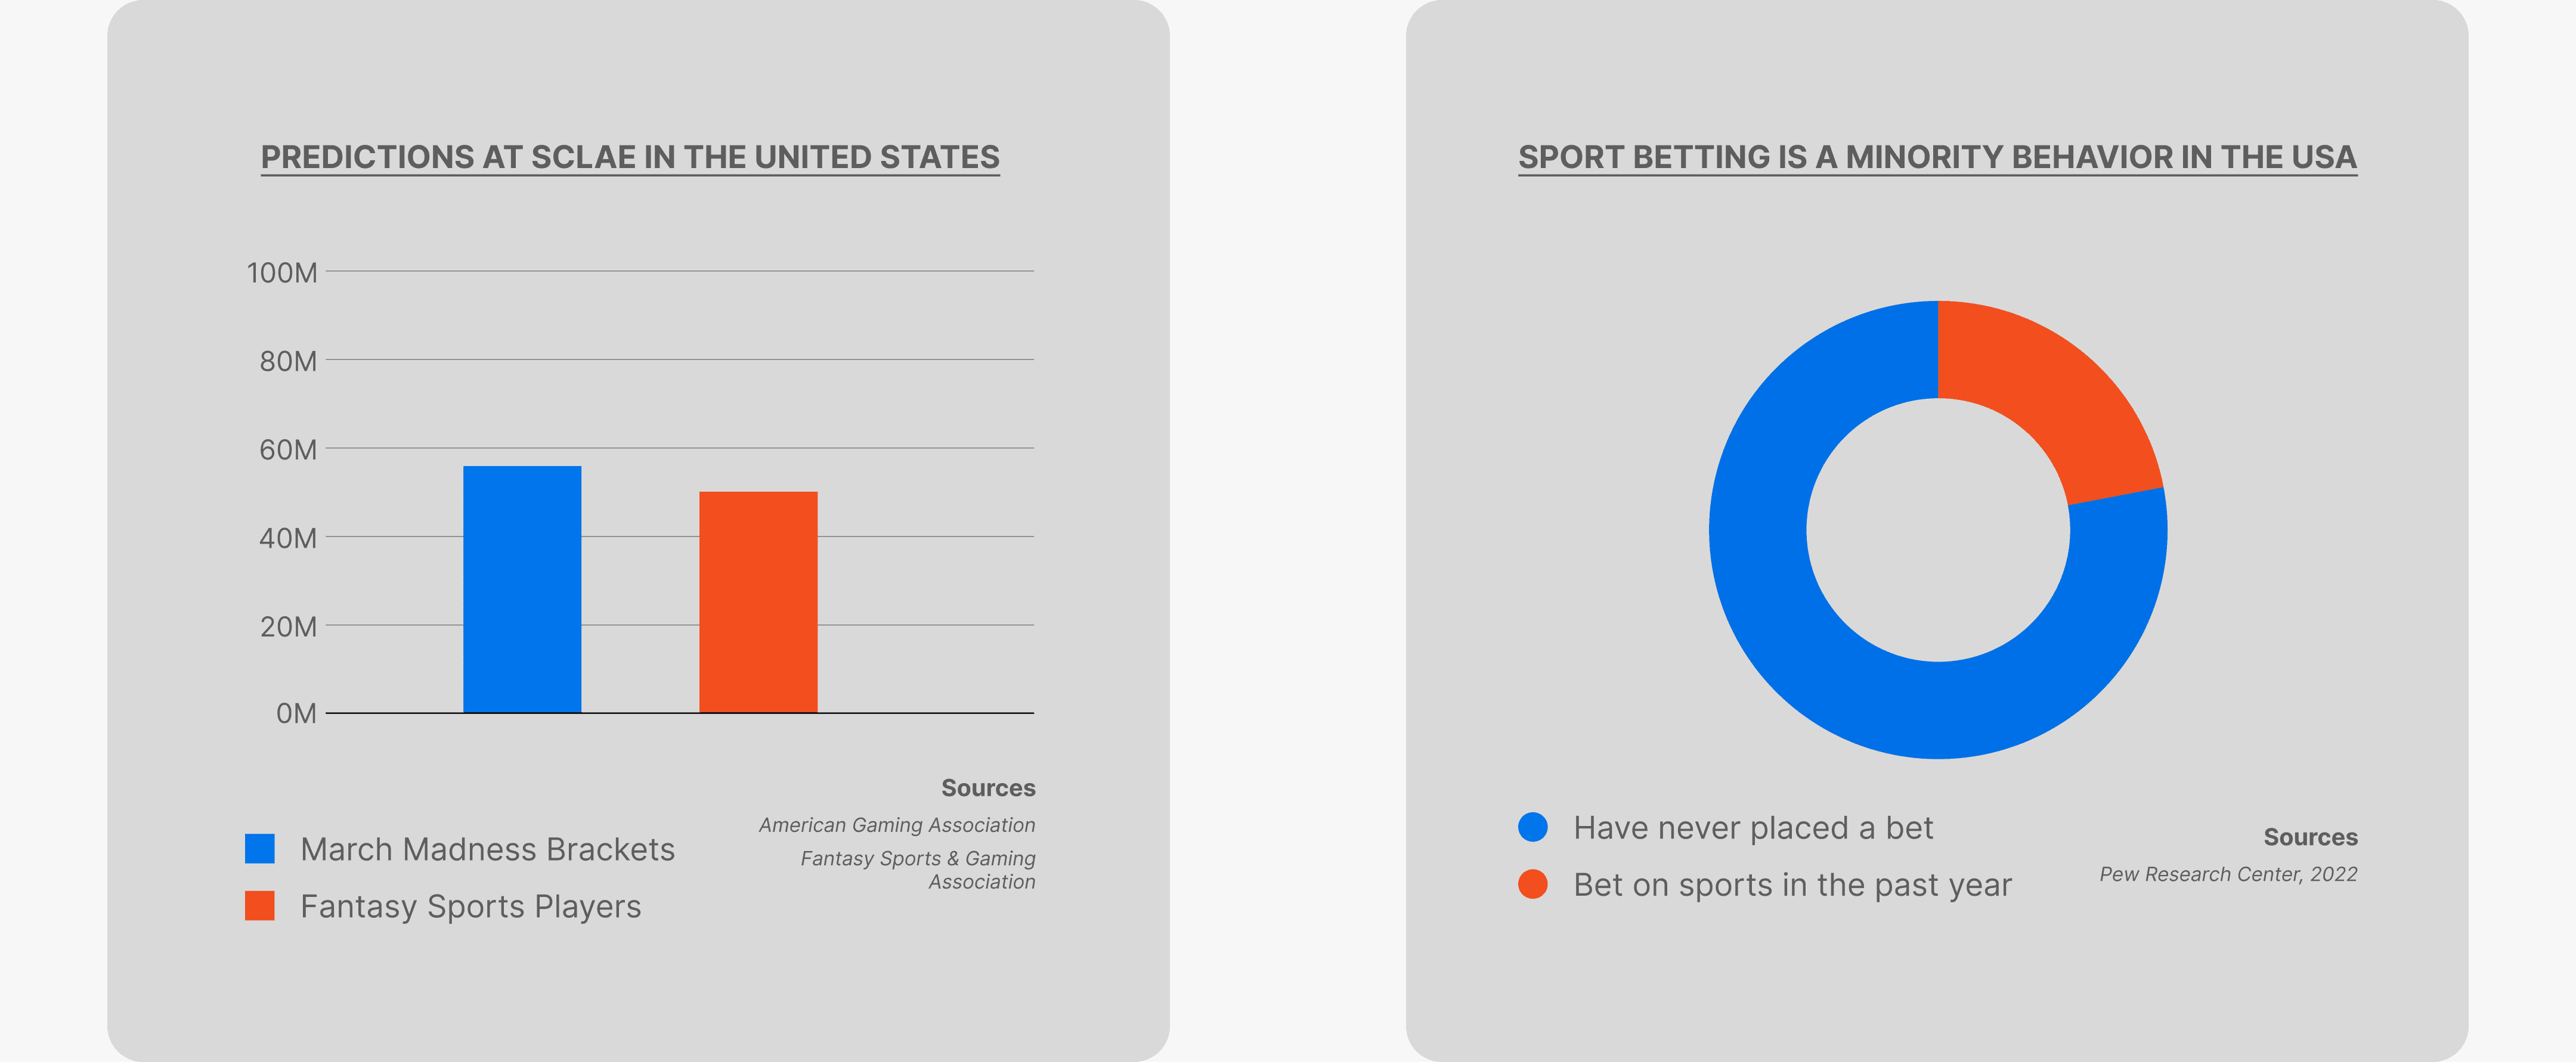The image size is (2576, 1062).
Task: Click the orange bet-on-sports legend dot
Action: pyautogui.click(x=1533, y=883)
